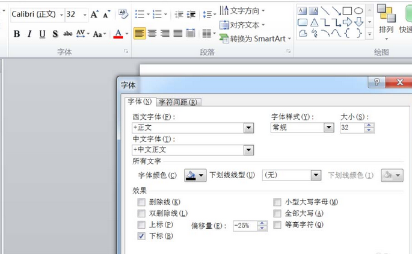Open 字体样式 font style dropdown
The image size is (412, 254).
point(329,128)
